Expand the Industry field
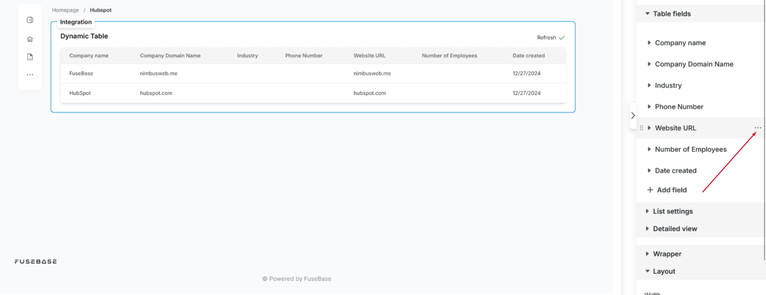Viewport: 766px width, 295px height. [x=649, y=85]
